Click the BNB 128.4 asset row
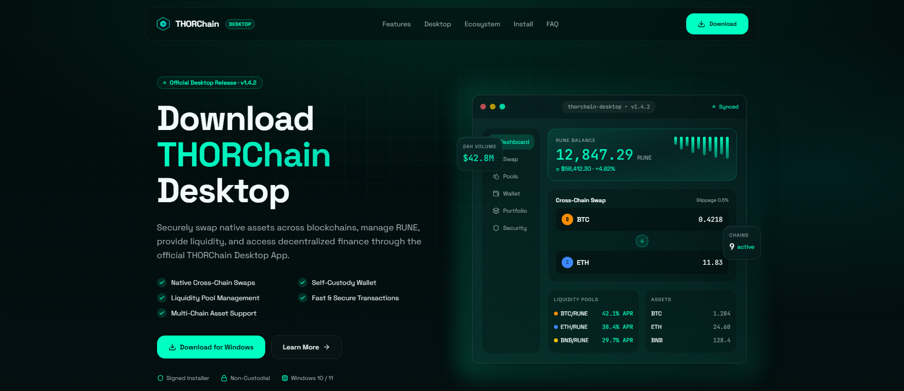Screen dimensions: 904x391 click(x=690, y=340)
